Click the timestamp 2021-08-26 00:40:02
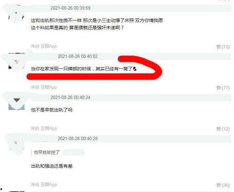Image resolution: width=234 pixels, height=192 pixels. 78,56
